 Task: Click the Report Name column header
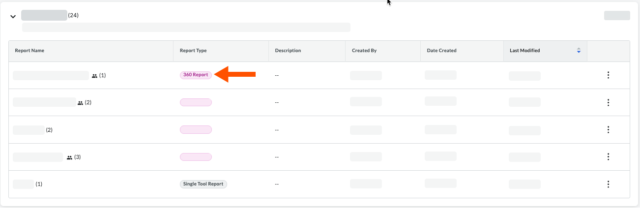pyautogui.click(x=29, y=51)
